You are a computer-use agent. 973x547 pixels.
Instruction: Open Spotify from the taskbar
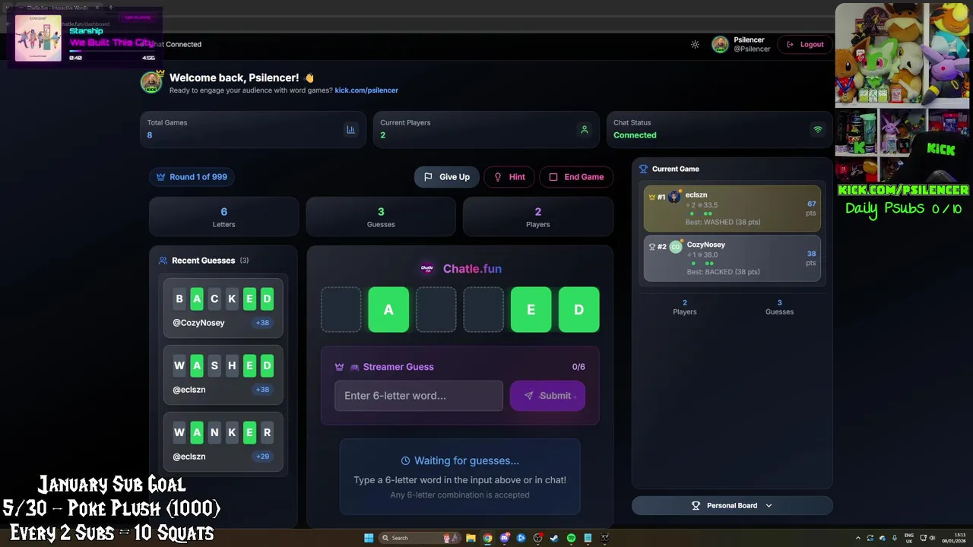point(571,538)
